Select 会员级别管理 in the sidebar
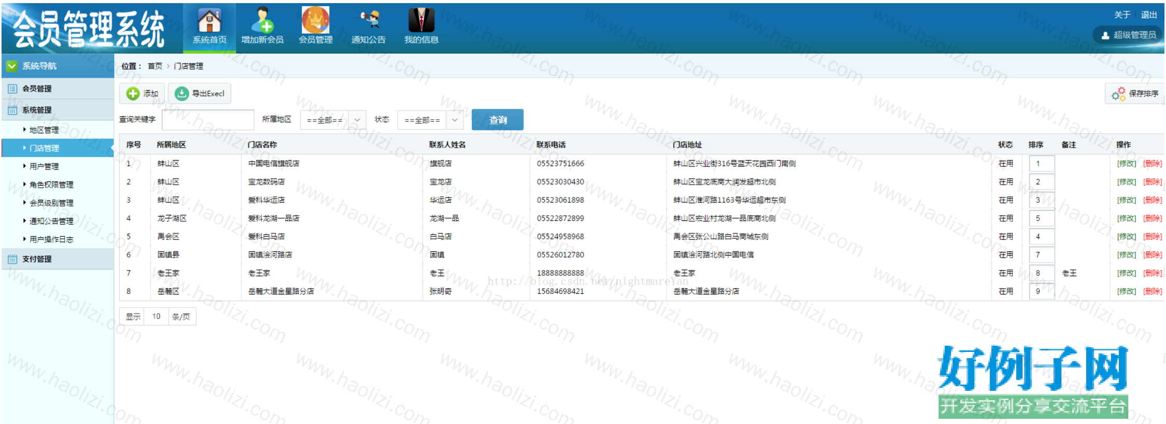This screenshot has height=424, width=1166. tap(51, 203)
